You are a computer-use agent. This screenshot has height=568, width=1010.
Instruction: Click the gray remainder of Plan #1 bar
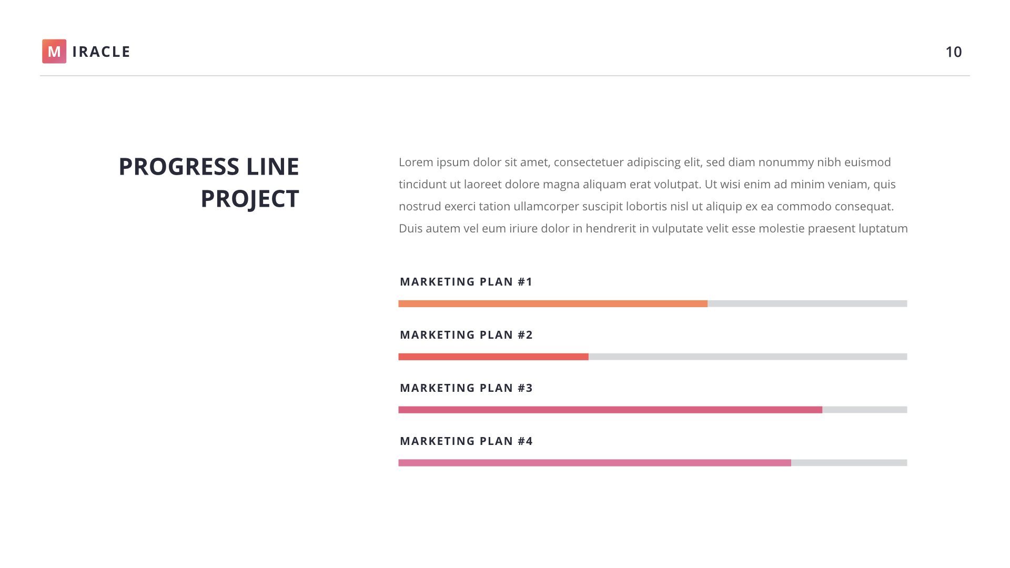point(807,303)
